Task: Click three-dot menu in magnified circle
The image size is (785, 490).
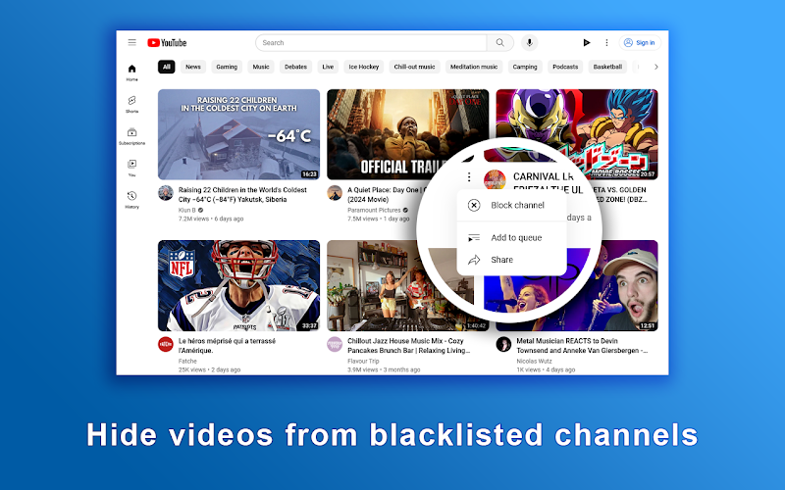Action: click(x=469, y=177)
